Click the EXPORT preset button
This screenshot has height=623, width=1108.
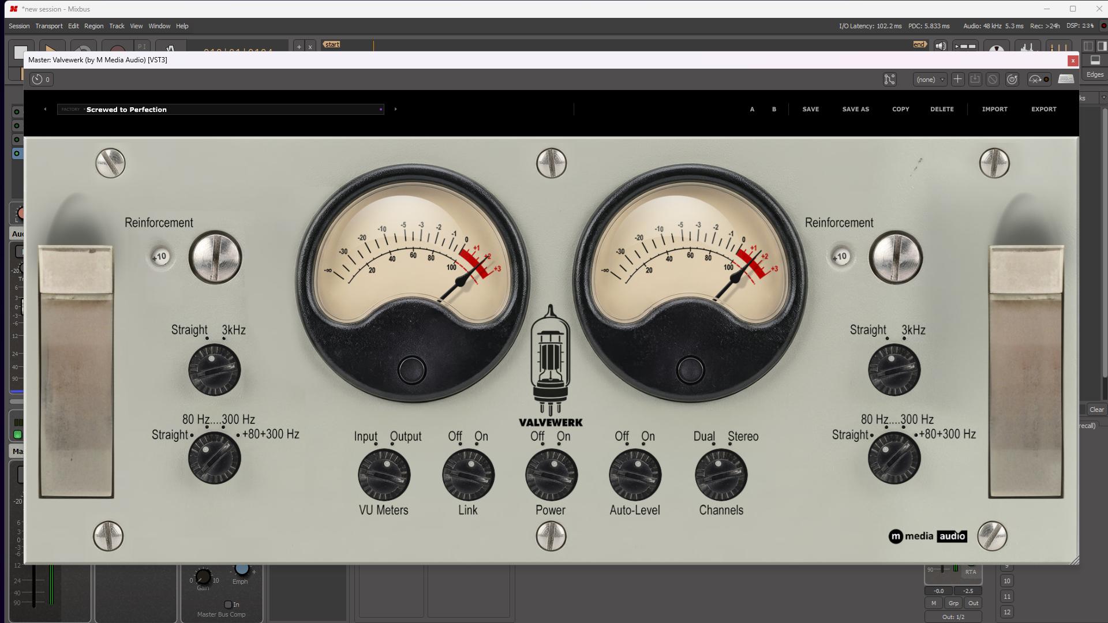[x=1043, y=109]
